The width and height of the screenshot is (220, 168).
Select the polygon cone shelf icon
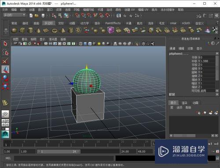(x=38, y=30)
